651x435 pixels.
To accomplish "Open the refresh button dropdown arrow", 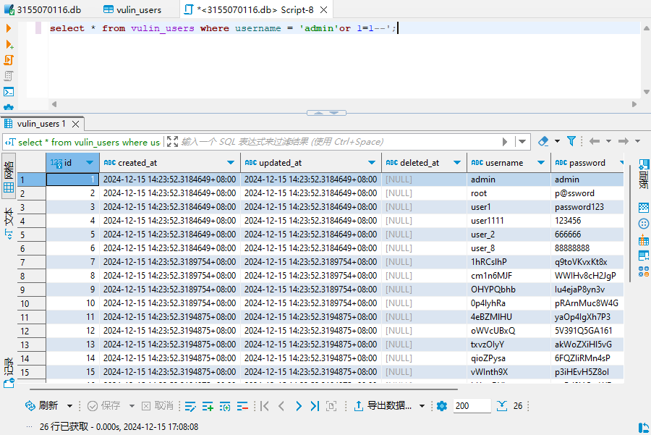I will (70, 406).
